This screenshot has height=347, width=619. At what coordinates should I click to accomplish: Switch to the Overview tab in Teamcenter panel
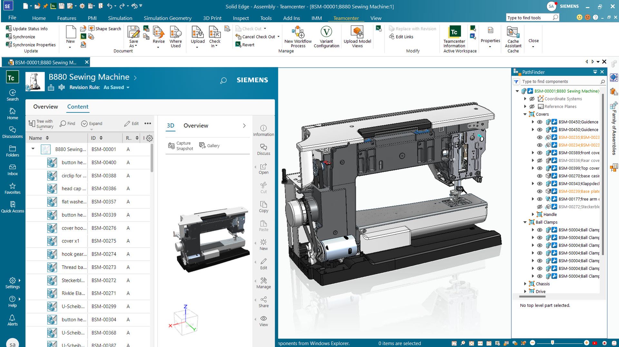45,107
